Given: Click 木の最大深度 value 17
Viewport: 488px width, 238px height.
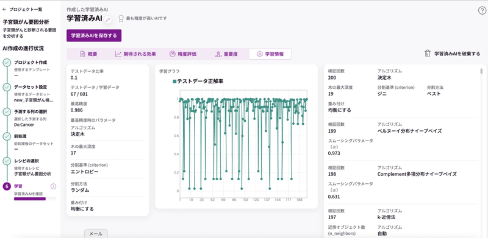Looking at the screenshot, I should (x=73, y=153).
